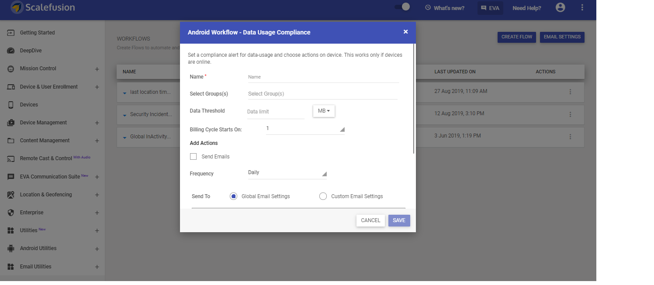The width and height of the screenshot is (654, 285).
Task: Click the Scalefusion logo
Action: click(x=43, y=7)
